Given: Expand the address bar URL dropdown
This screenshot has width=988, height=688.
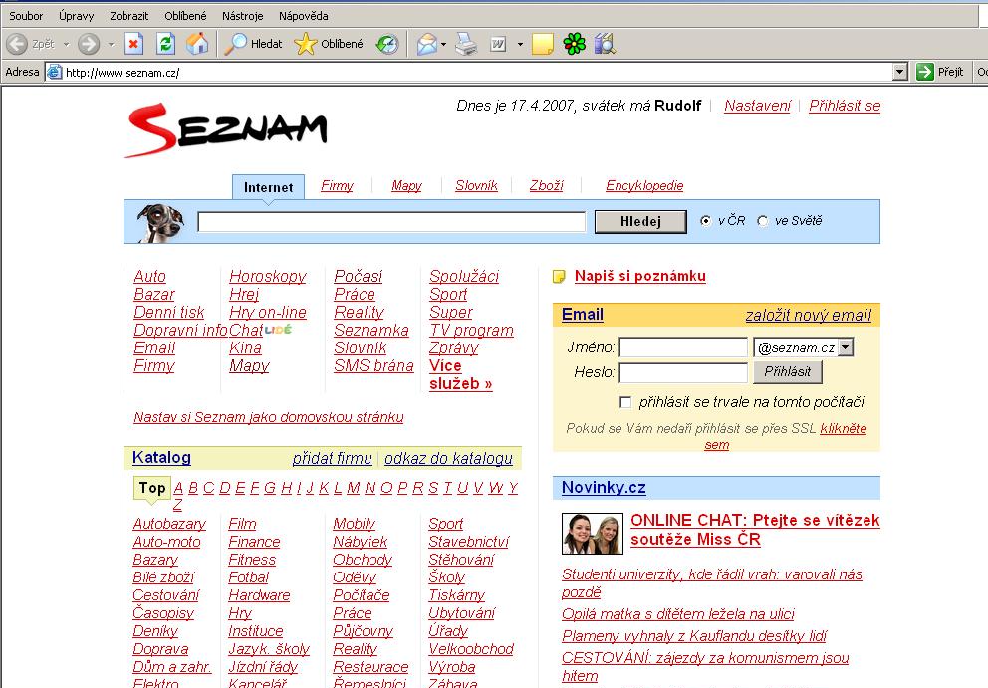Looking at the screenshot, I should click(900, 73).
